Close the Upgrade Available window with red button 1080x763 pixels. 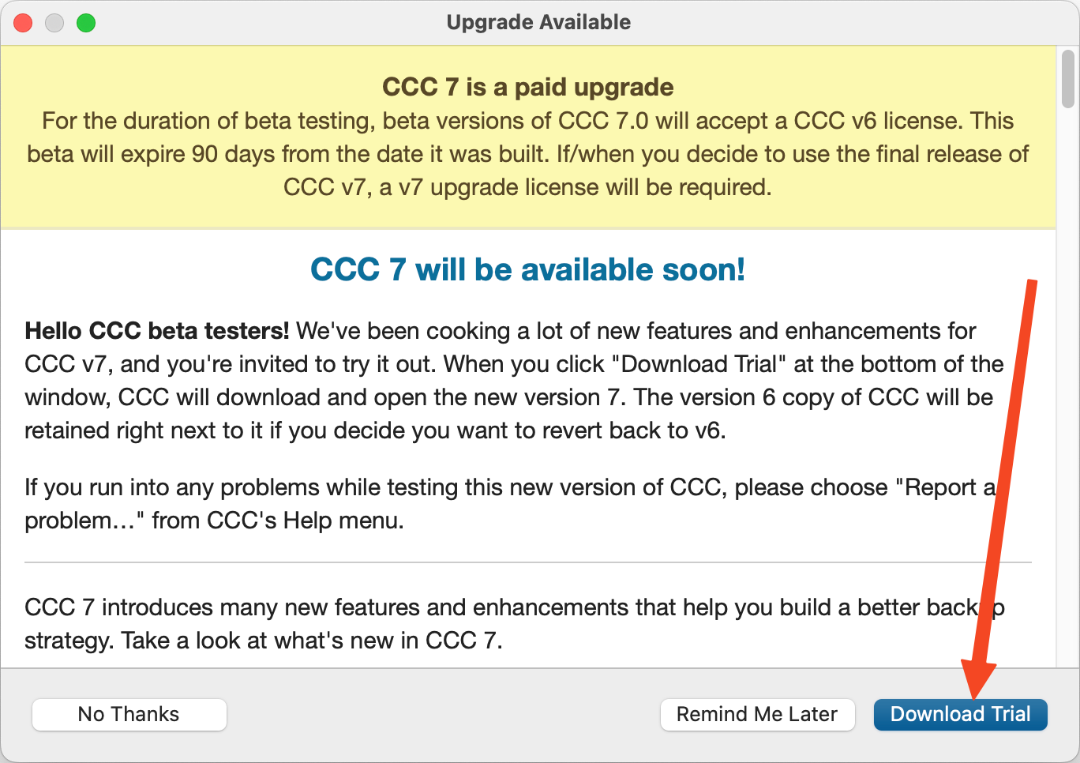(24, 23)
